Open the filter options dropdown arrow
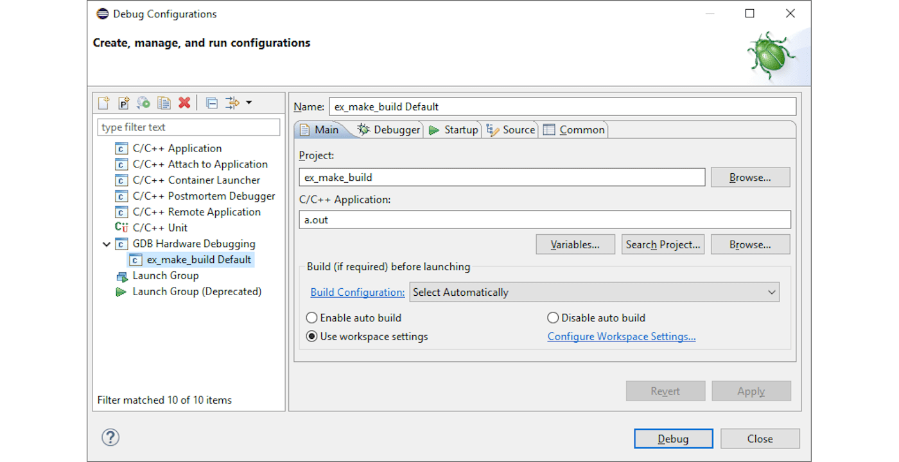The height and width of the screenshot is (462, 899). tap(249, 103)
